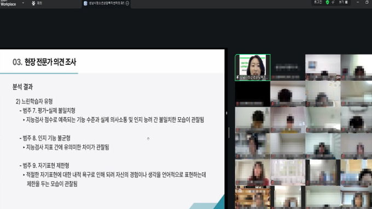The image size is (372, 209).
Task: Click the circular icon on the meeting tab
Action: (x=127, y=3)
